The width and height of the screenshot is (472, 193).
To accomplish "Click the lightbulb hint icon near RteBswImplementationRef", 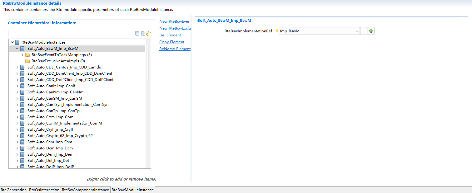I will [x=277, y=31].
